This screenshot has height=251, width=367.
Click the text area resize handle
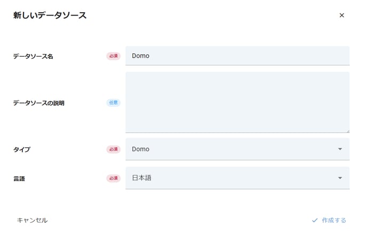pyautogui.click(x=347, y=130)
